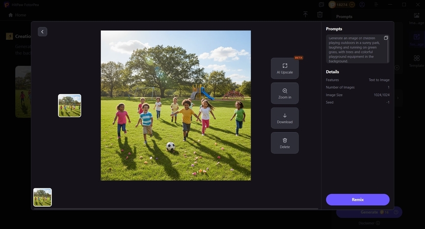
Task: Click the Number of Images label
Action: (x=340, y=87)
